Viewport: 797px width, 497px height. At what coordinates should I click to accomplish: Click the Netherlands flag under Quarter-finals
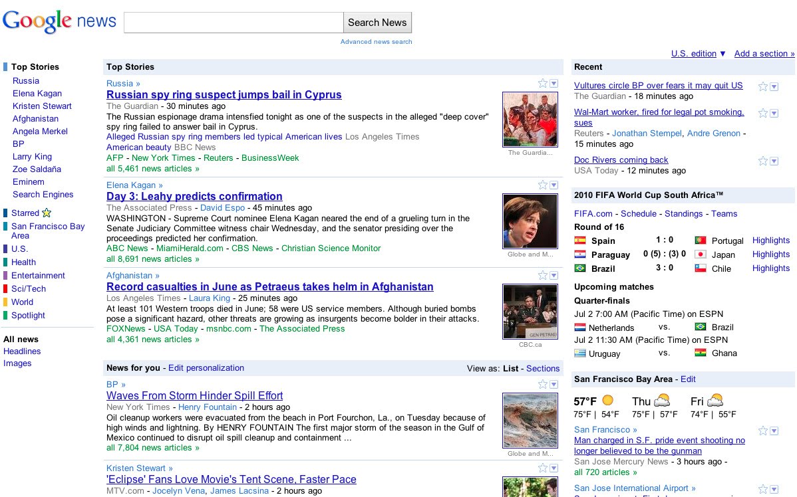tap(580, 327)
